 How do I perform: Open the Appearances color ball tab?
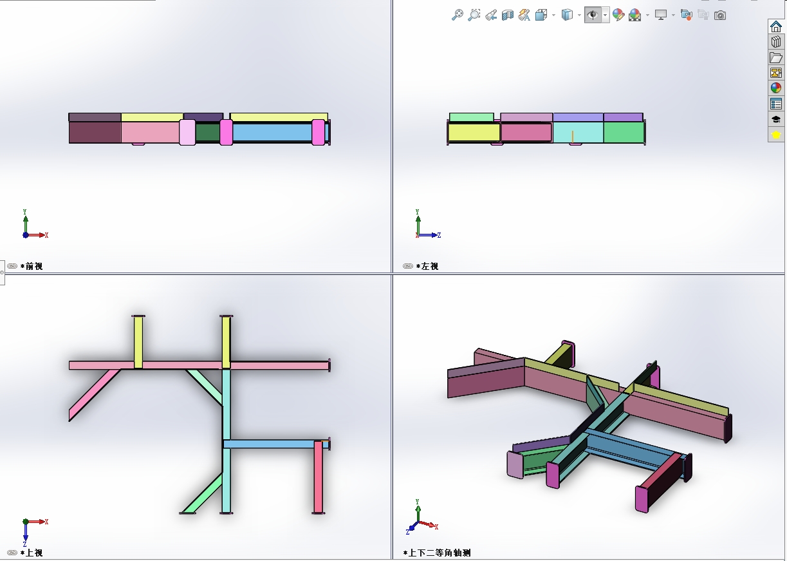click(776, 88)
